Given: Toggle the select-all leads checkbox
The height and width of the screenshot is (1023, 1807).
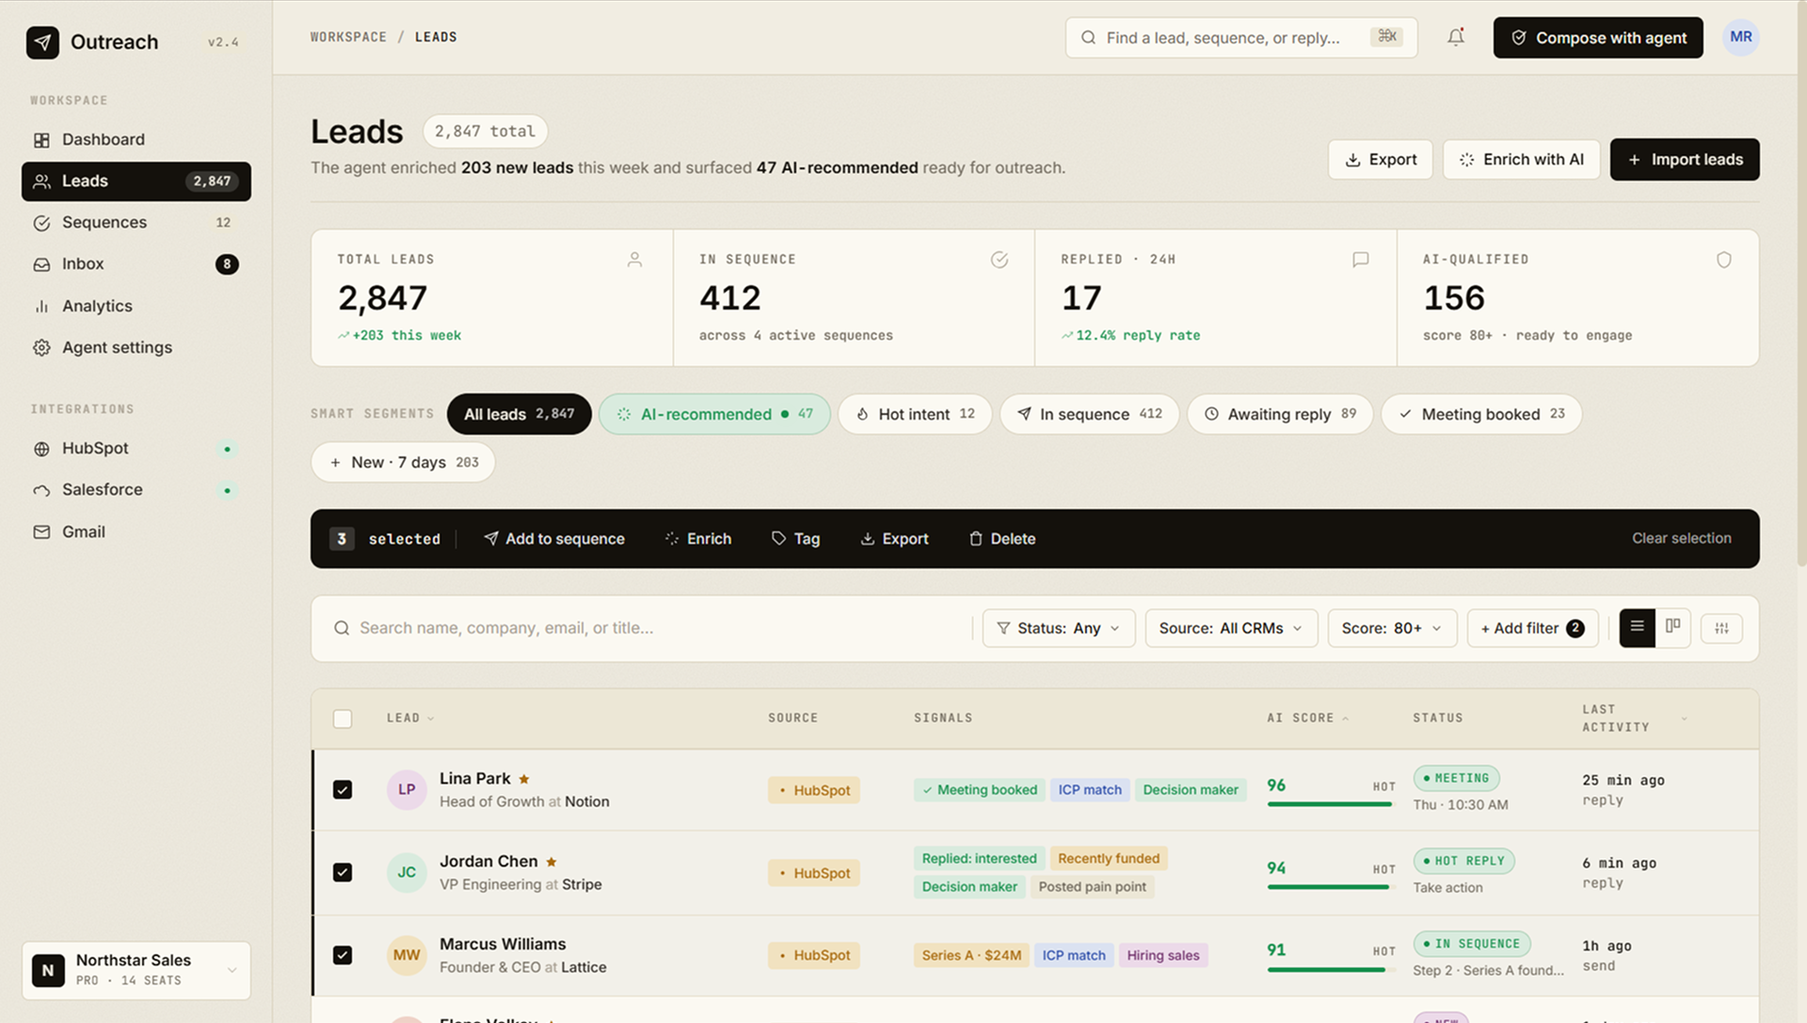Looking at the screenshot, I should pos(343,719).
